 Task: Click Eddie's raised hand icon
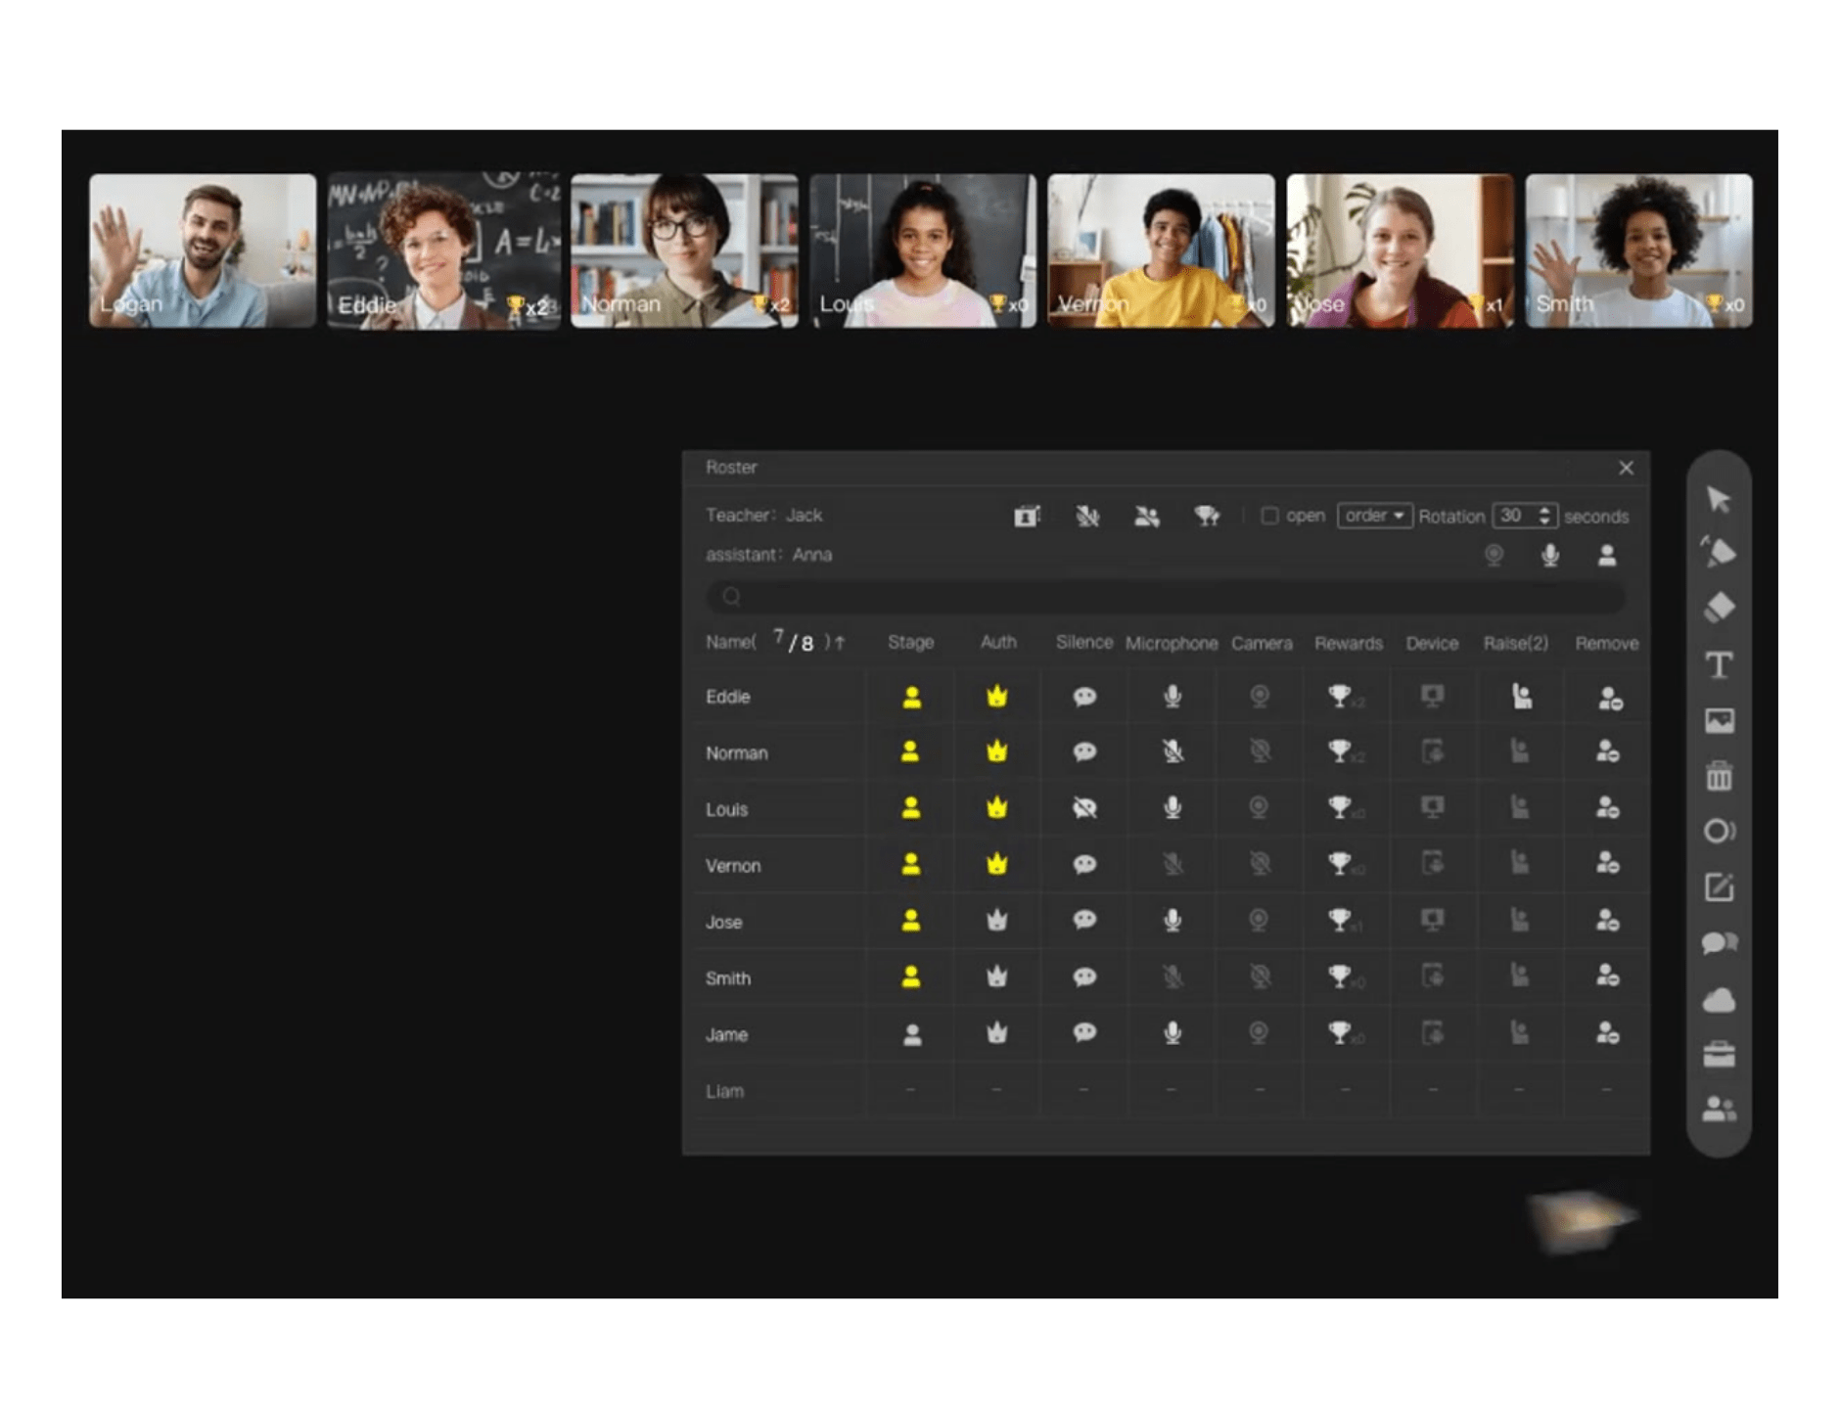coord(1521,696)
